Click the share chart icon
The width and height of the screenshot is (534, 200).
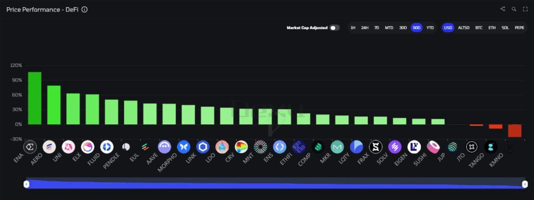point(502,9)
